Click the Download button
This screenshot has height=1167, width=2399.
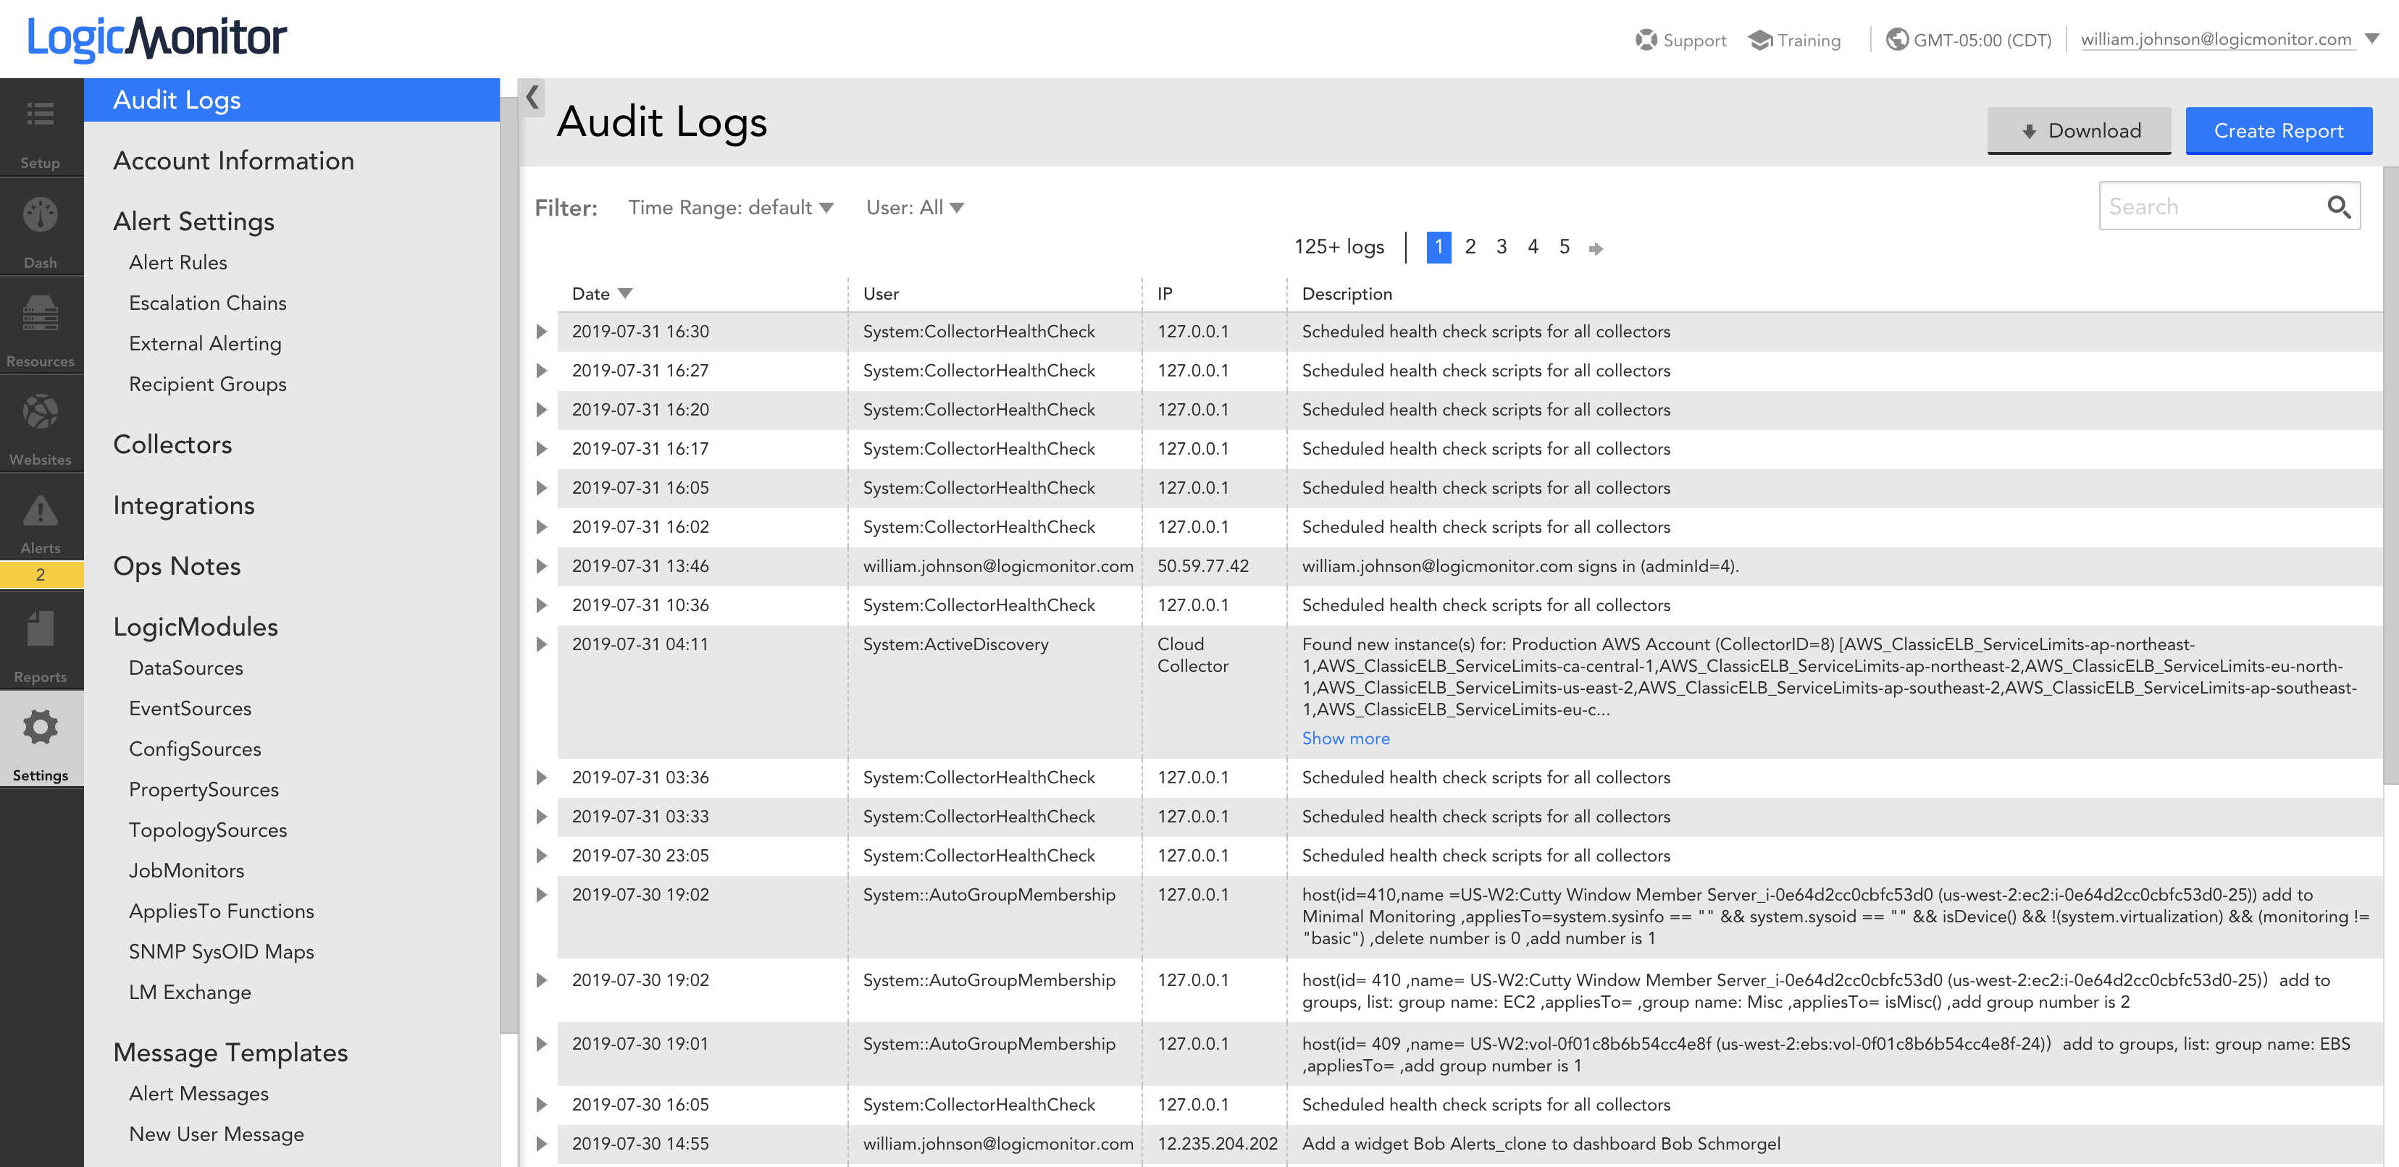click(x=2079, y=130)
